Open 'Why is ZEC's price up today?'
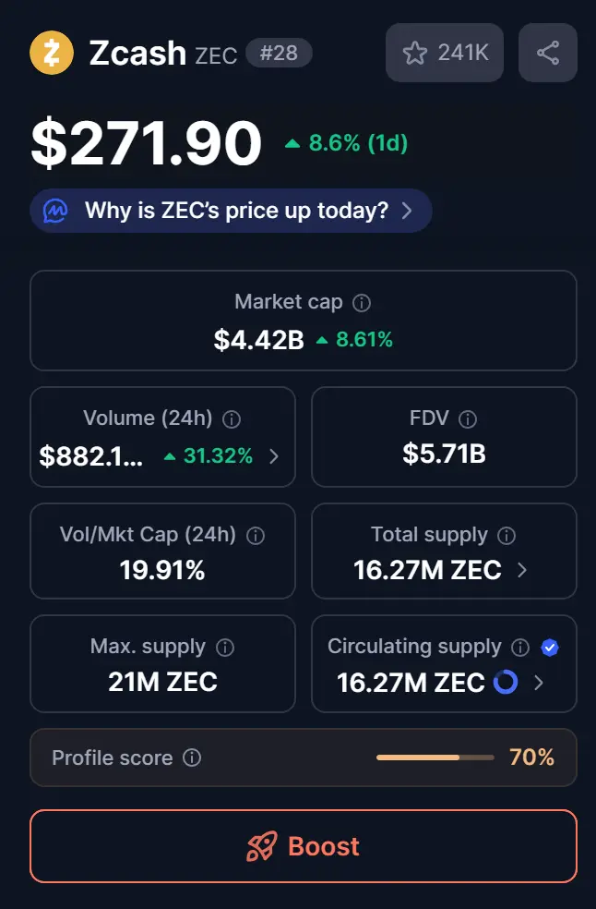 (231, 211)
